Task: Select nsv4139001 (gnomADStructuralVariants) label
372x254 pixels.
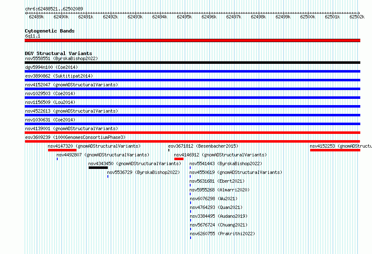Action: click(x=71, y=128)
